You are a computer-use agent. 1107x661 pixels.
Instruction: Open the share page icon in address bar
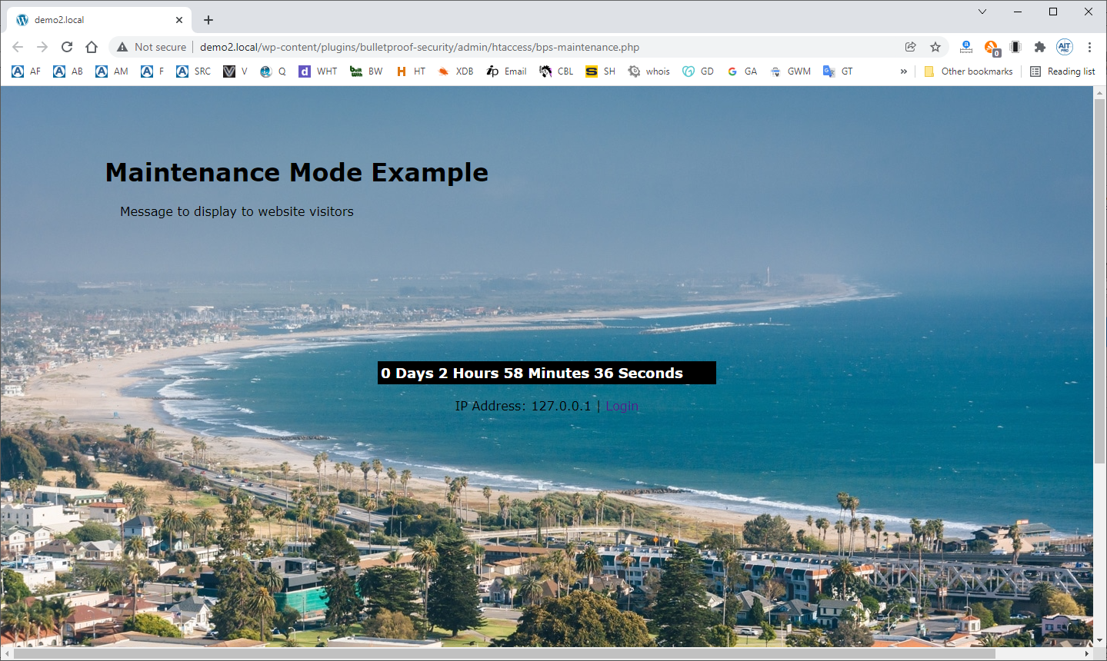click(911, 47)
